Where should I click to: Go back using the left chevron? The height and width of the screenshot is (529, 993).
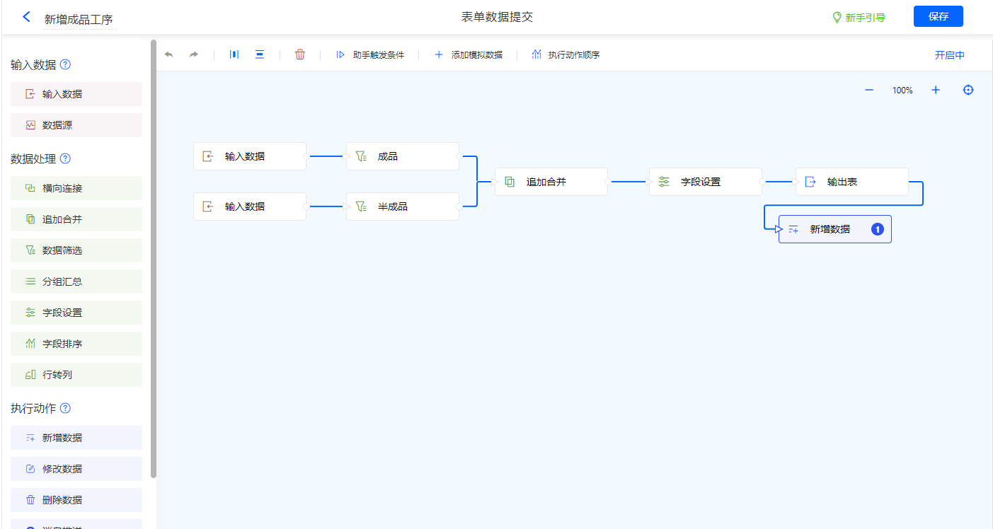27,17
